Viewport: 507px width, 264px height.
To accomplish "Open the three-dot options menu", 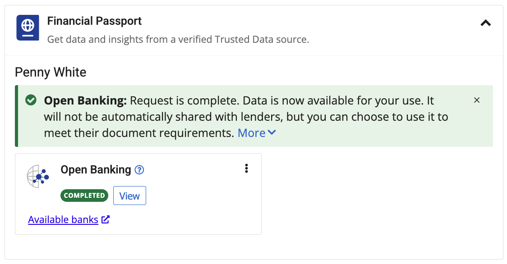I will [x=246, y=168].
